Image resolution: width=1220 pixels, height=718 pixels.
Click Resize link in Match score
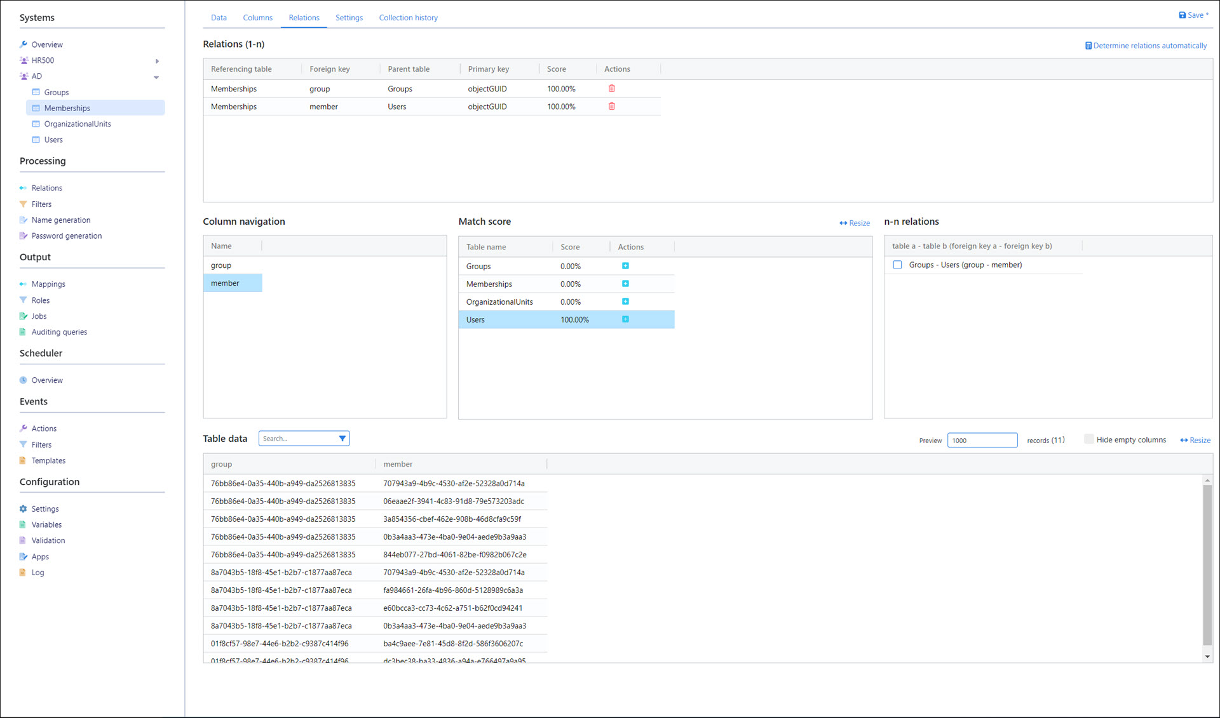pyautogui.click(x=855, y=223)
